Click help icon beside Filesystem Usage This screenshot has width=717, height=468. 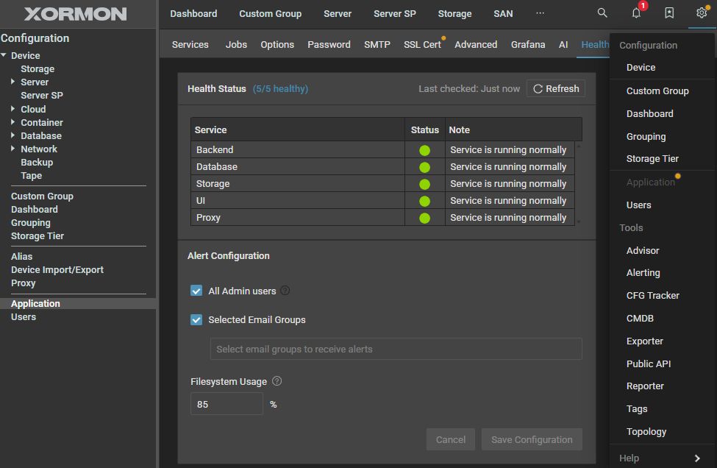(x=277, y=381)
